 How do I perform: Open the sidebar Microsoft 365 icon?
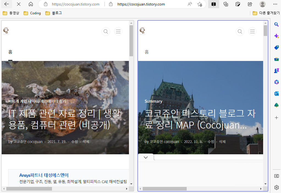(277, 82)
